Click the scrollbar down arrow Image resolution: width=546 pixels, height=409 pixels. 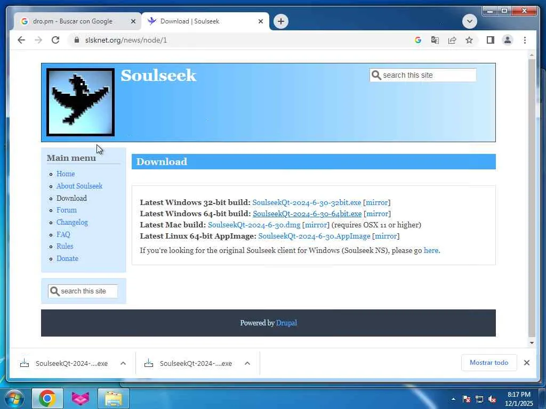coord(532,343)
